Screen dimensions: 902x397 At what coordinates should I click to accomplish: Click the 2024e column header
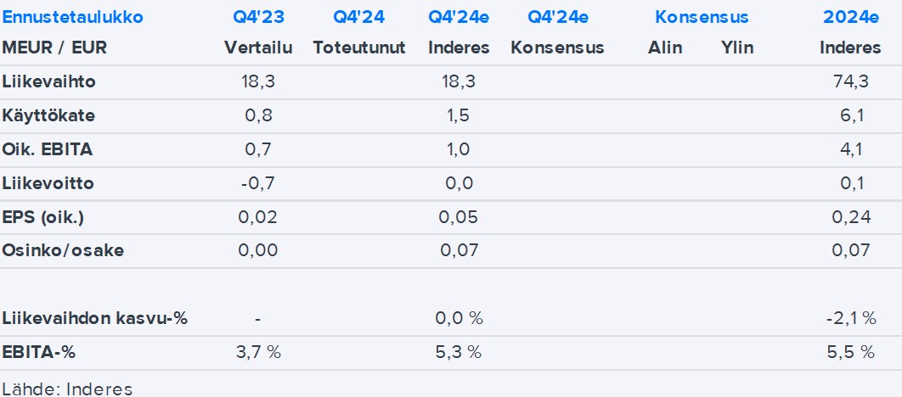849,17
